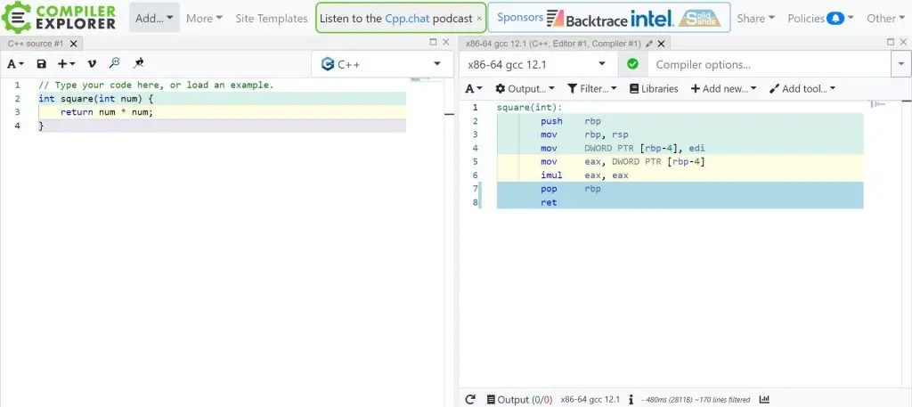Close the C++ source #1 tab

[73, 44]
